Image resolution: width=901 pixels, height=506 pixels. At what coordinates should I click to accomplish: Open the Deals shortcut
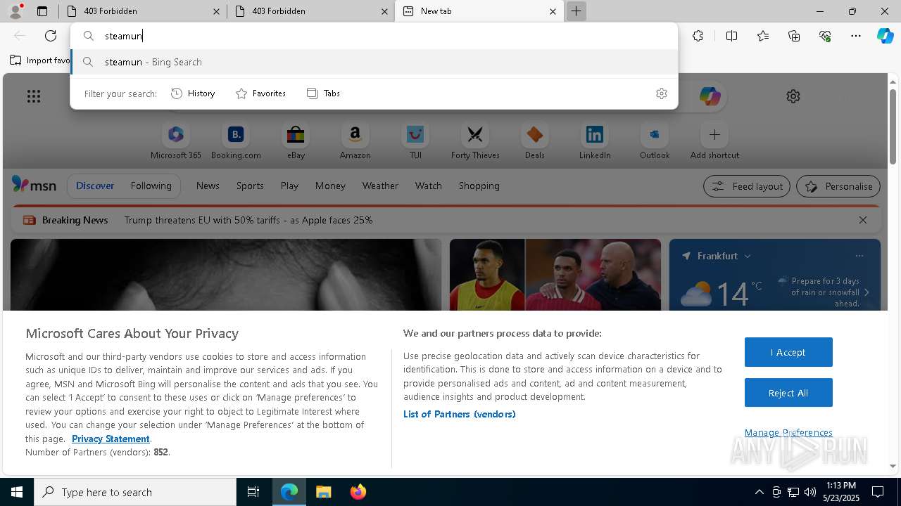coord(535,141)
